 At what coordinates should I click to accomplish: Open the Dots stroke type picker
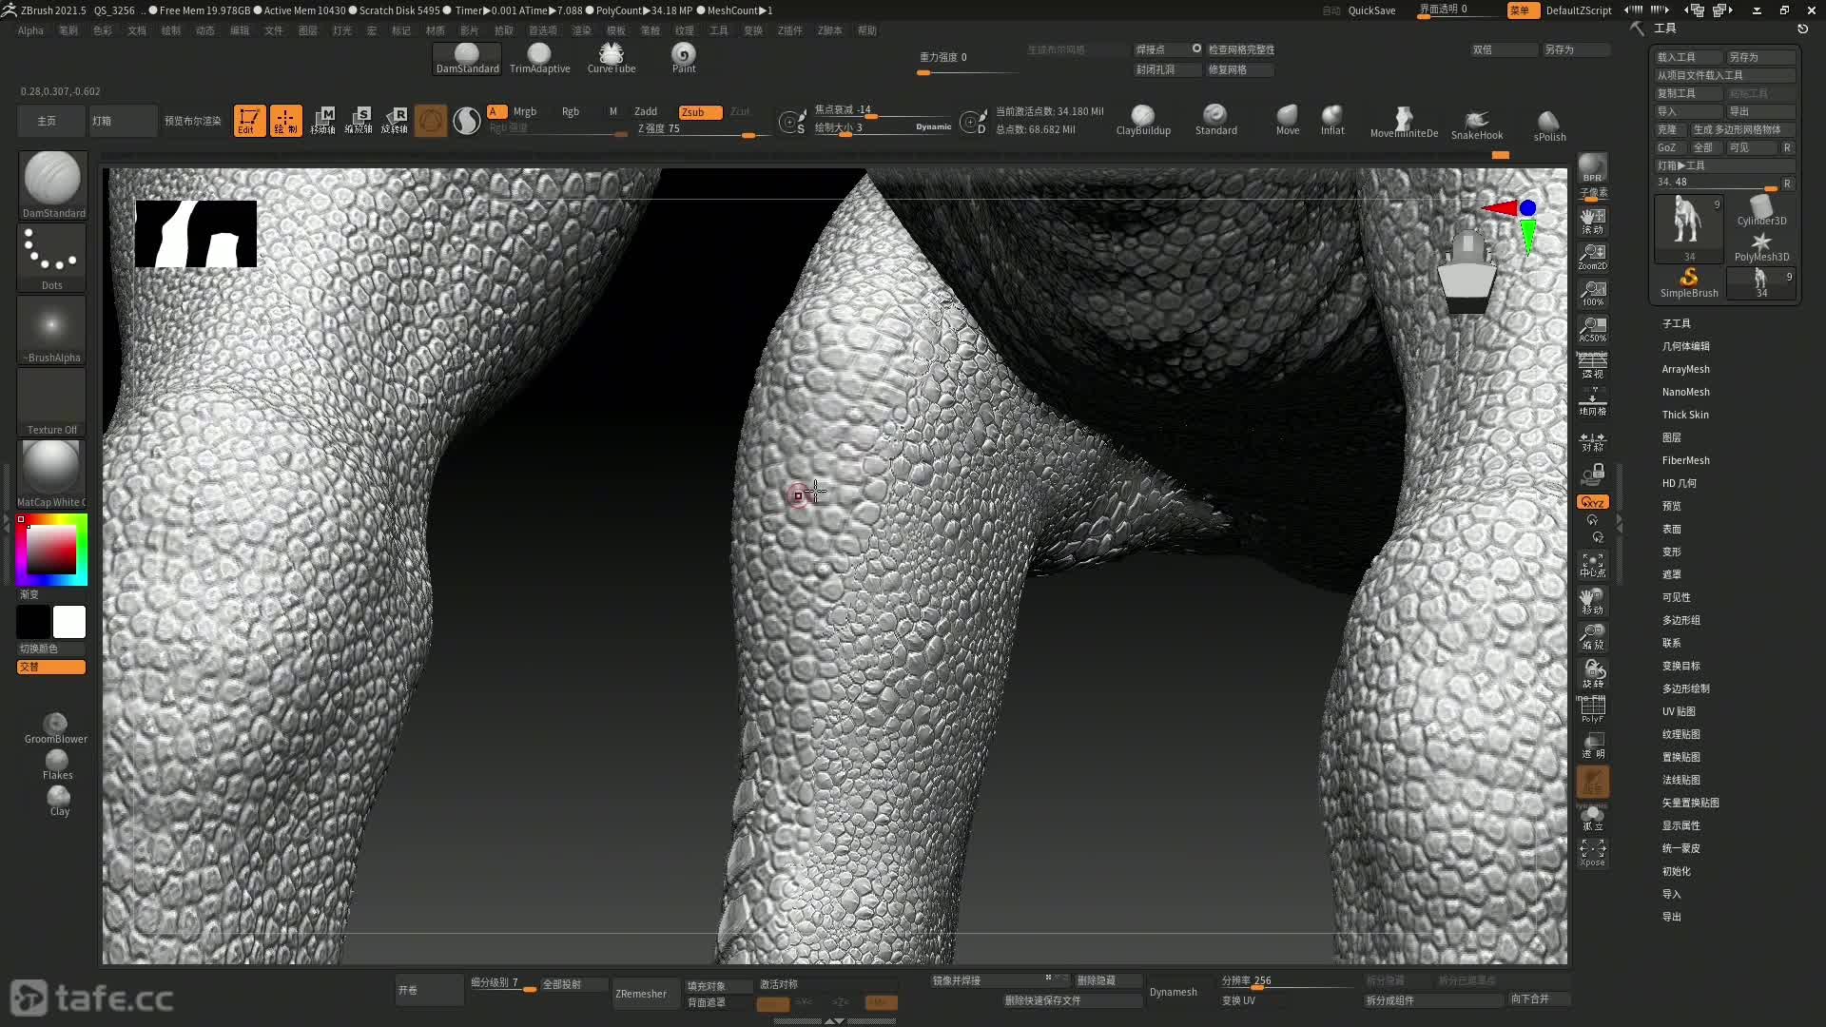tap(51, 258)
